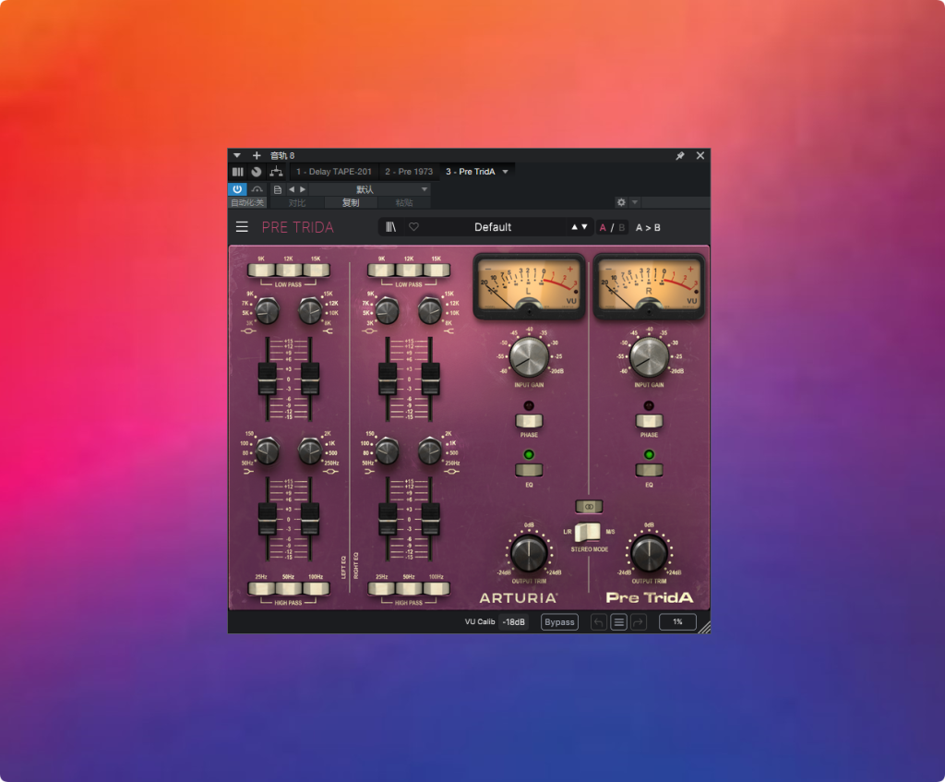
Task: Select the 3 - Pre TridA tab
Action: click(470, 172)
